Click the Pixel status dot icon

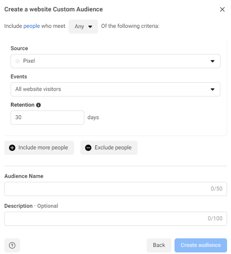[x=18, y=61]
